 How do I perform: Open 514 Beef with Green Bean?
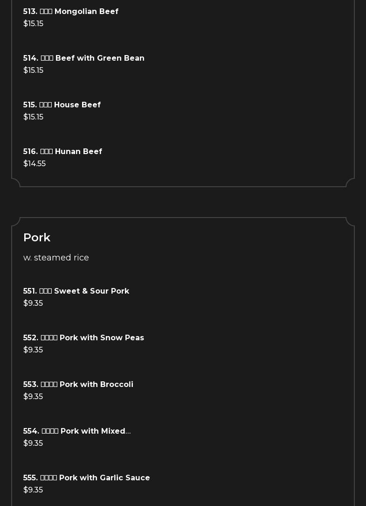pyautogui.click(x=84, y=58)
